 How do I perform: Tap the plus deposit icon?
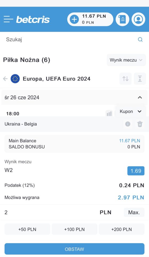pyautogui.click(x=74, y=19)
